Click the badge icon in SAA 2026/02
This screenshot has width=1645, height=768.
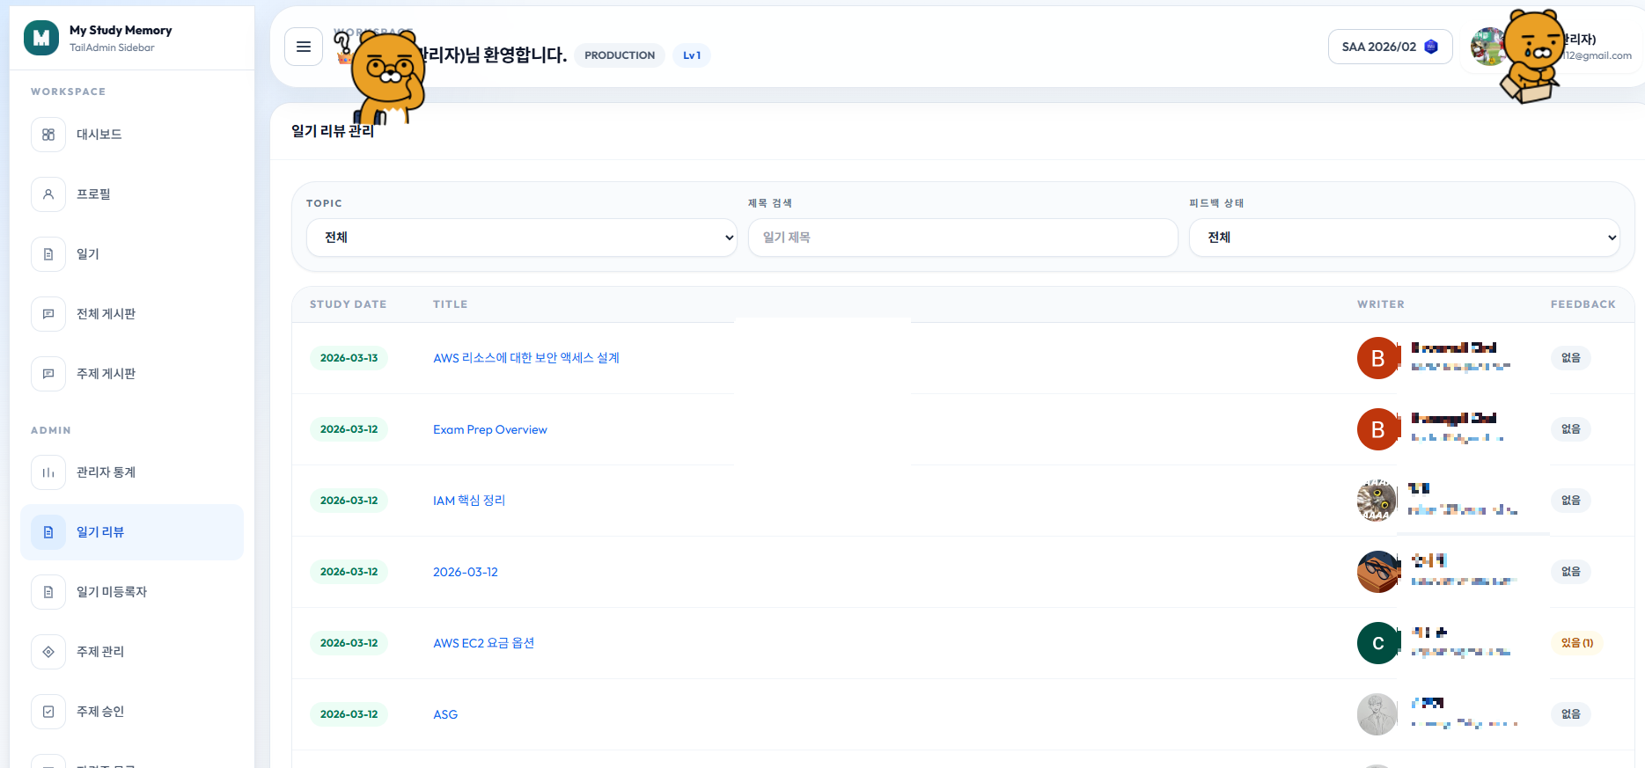click(x=1431, y=47)
